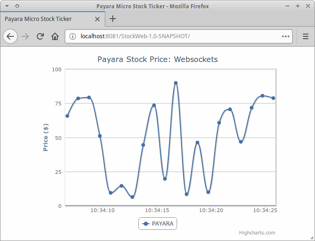The width and height of the screenshot is (315, 241).
Task: Open the window menu arrow in title bar
Action: pyautogui.click(x=7, y=6)
